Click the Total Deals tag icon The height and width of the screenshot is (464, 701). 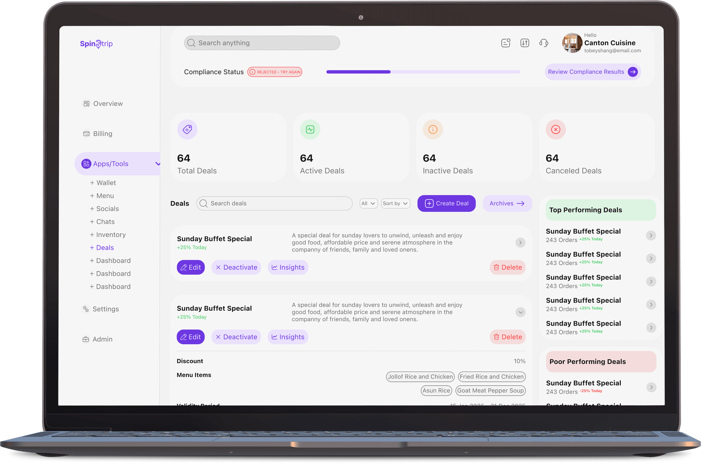pyautogui.click(x=187, y=129)
